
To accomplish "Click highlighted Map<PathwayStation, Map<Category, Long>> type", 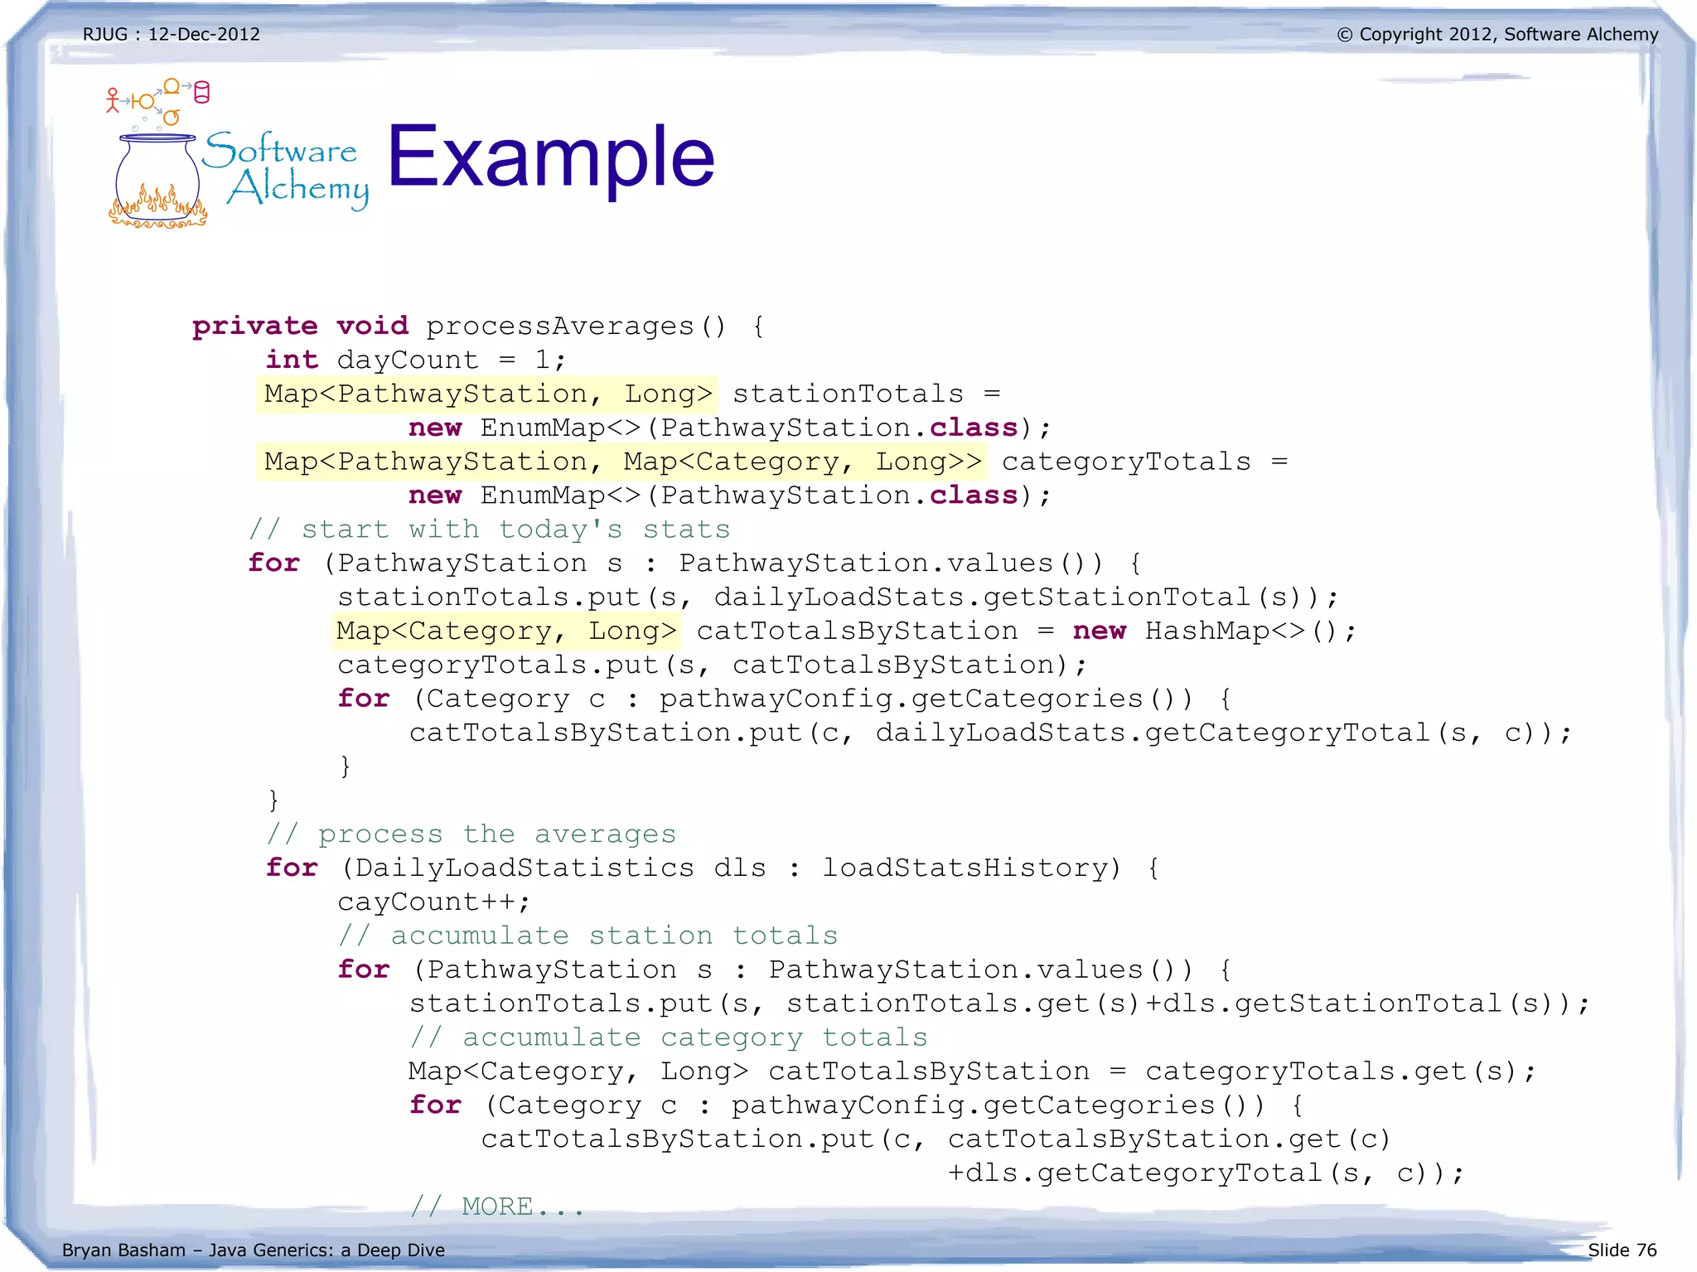I will point(621,462).
